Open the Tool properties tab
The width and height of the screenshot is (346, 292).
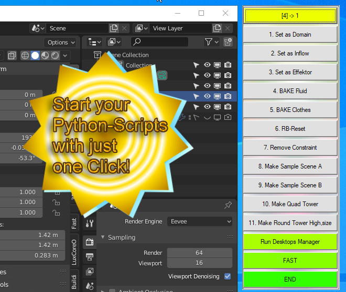(x=89, y=224)
